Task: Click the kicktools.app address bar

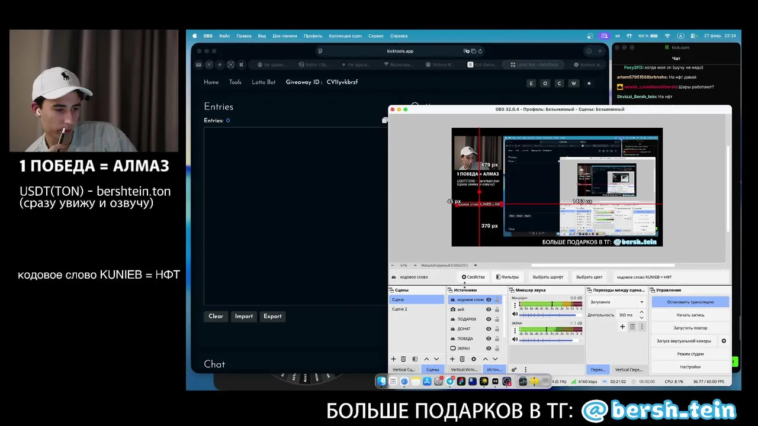Action: click(x=400, y=51)
